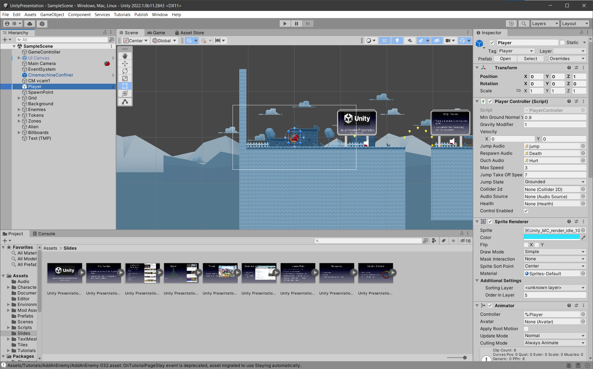Toggle the Control Enabled checkbox
This screenshot has height=369, width=593.
tap(526, 211)
